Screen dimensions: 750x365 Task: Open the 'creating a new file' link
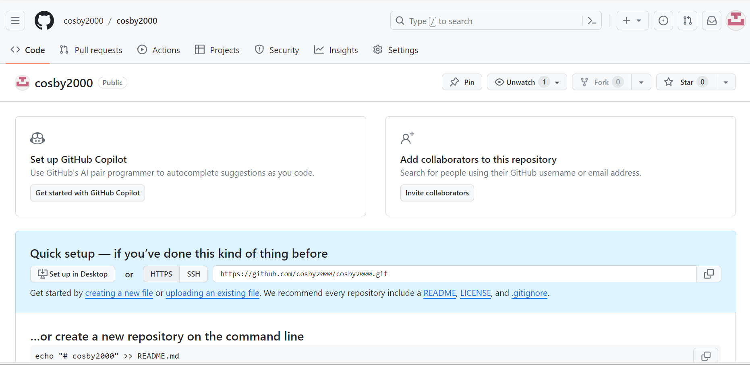119,293
